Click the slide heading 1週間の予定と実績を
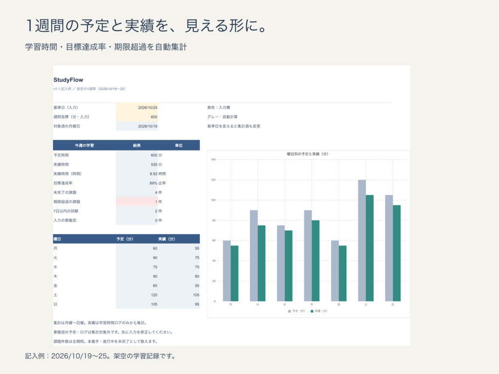The width and height of the screenshot is (499, 374). coord(147,25)
